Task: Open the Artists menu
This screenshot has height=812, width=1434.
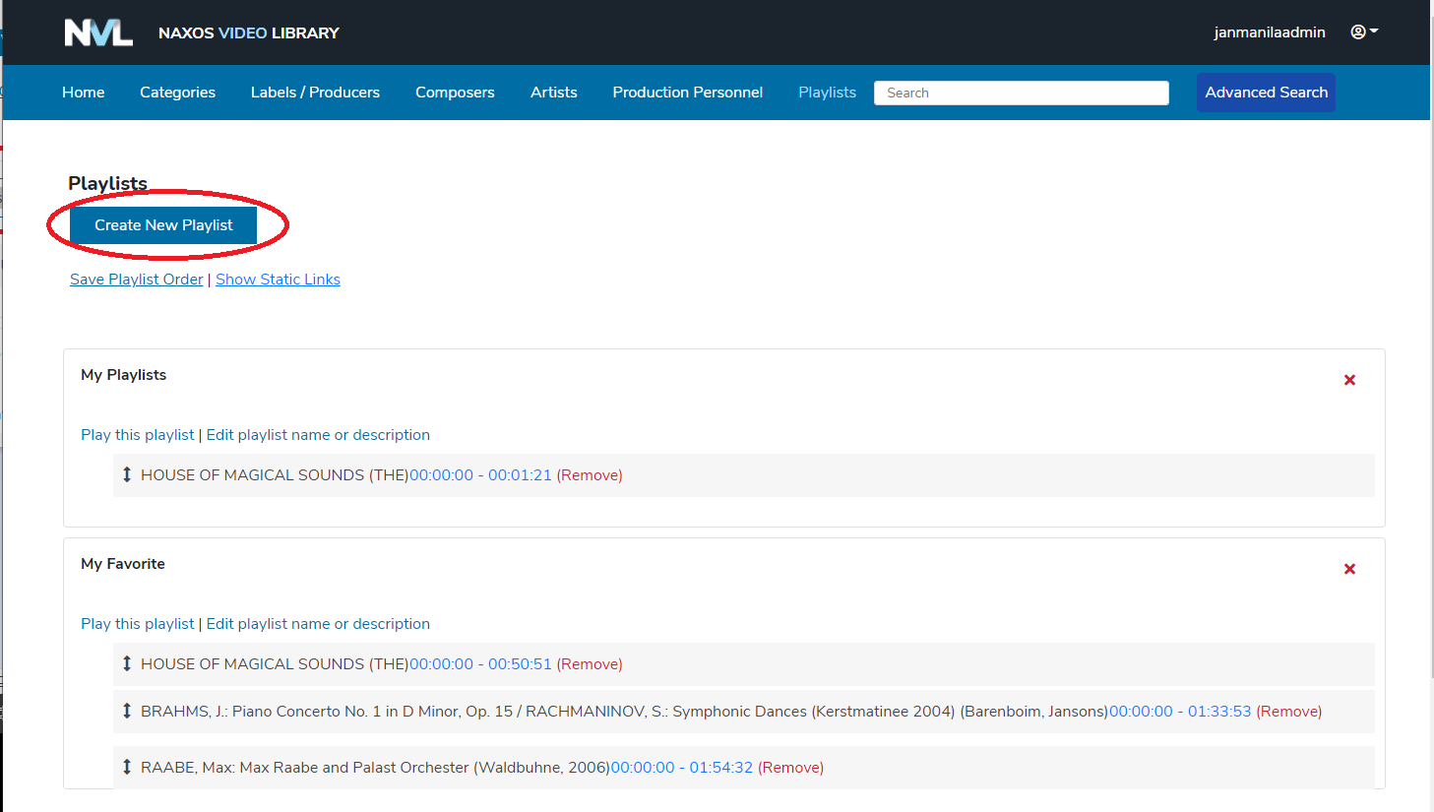Action: coord(554,93)
